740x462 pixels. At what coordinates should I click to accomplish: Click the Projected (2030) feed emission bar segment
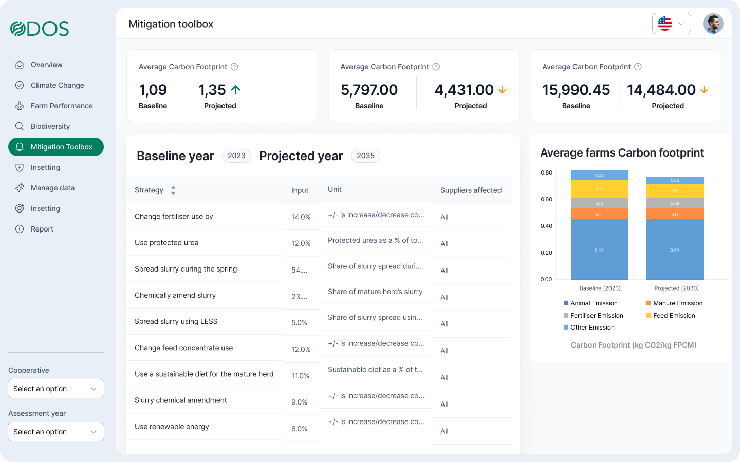(x=675, y=191)
